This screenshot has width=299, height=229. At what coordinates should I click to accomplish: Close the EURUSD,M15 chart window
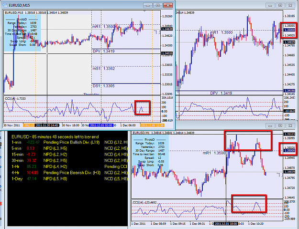pos(168,5)
